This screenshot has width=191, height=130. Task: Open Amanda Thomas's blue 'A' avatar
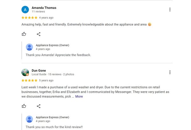[x=25, y=10]
